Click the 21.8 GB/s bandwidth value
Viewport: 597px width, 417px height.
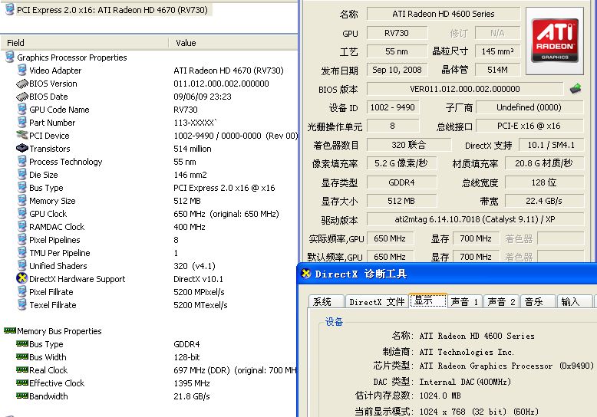[x=192, y=396]
